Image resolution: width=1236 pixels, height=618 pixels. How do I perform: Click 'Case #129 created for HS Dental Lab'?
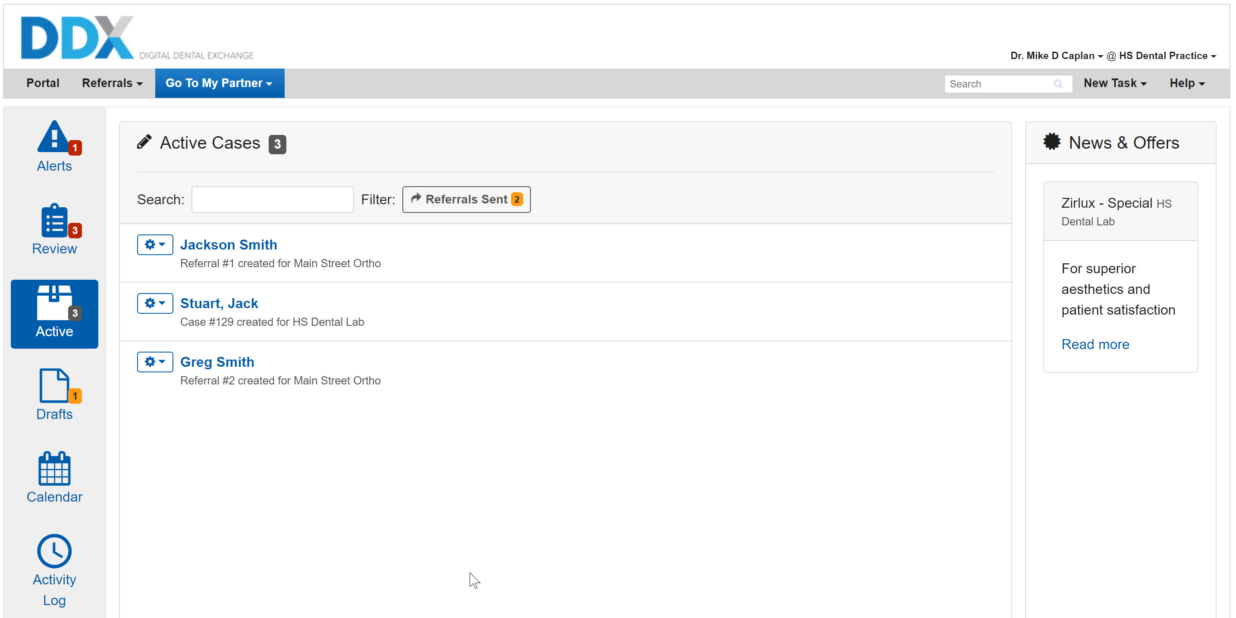272,321
